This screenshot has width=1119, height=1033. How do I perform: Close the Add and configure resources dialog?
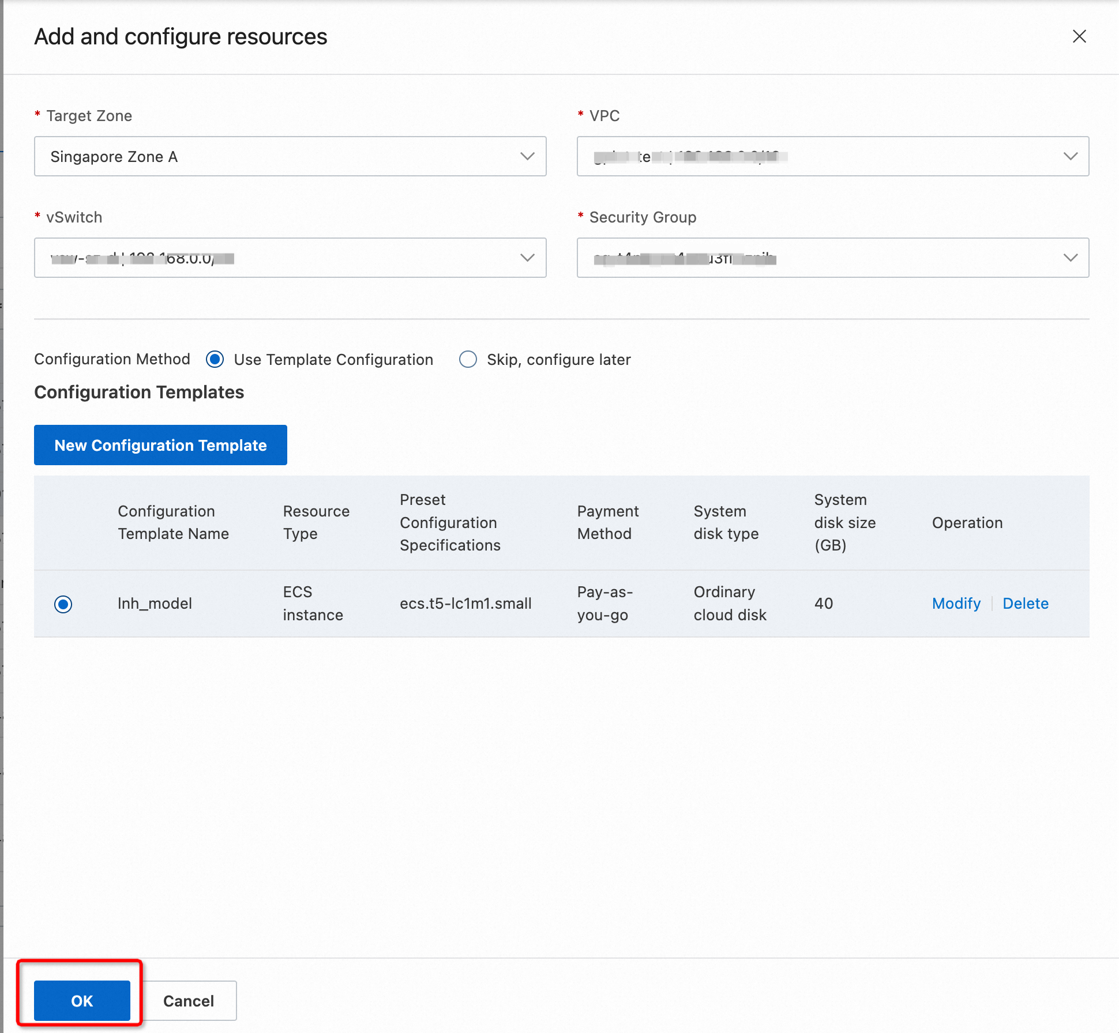click(x=1079, y=36)
